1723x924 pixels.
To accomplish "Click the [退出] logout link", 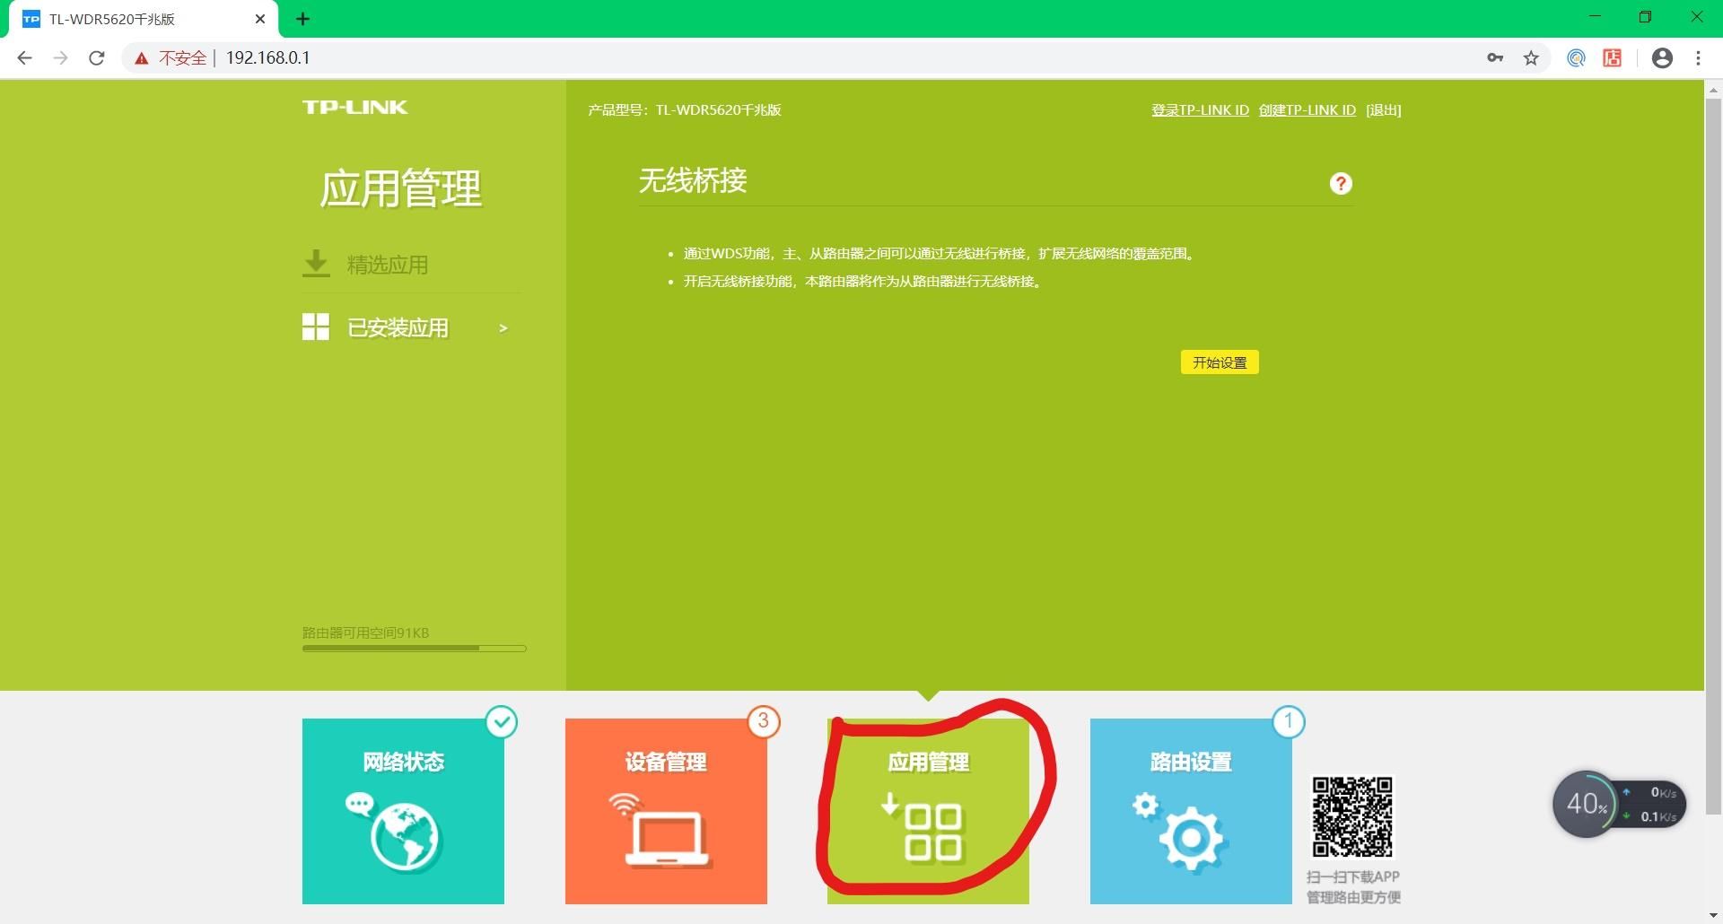I will pos(1383,110).
